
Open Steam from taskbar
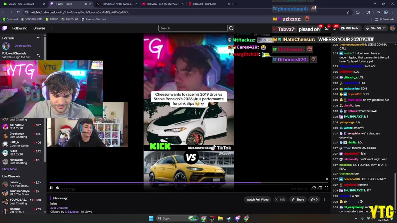[229, 218]
